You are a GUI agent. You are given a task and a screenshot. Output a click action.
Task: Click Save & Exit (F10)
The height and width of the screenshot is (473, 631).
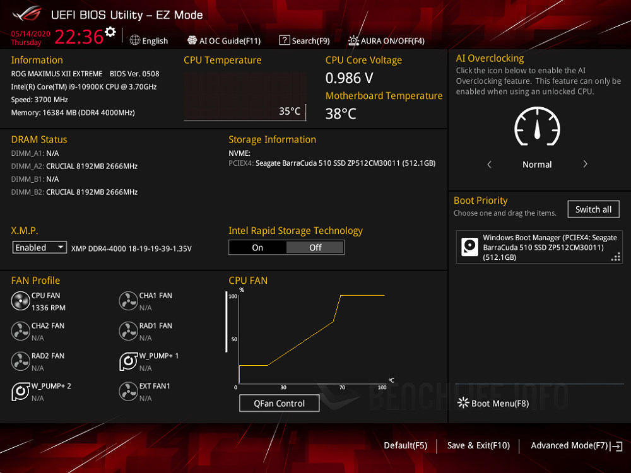(478, 446)
